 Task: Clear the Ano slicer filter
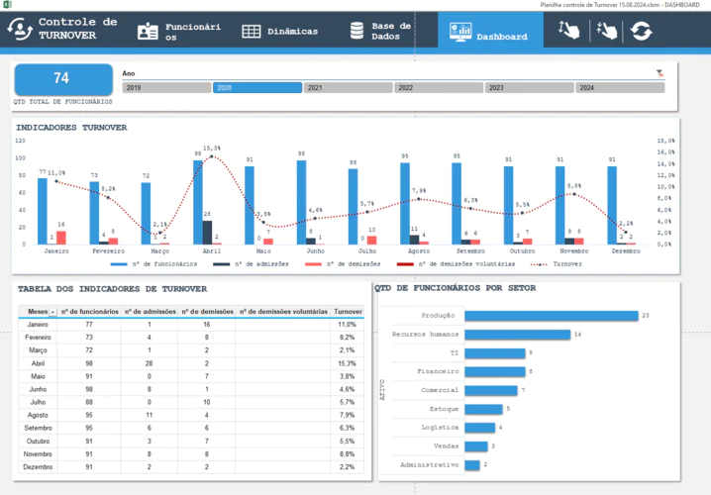[660, 73]
